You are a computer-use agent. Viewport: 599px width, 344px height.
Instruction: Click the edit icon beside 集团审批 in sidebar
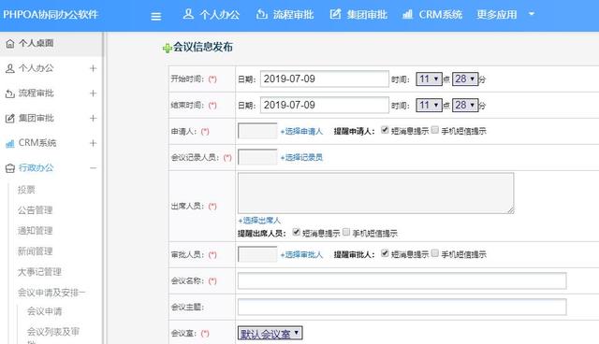(10, 119)
